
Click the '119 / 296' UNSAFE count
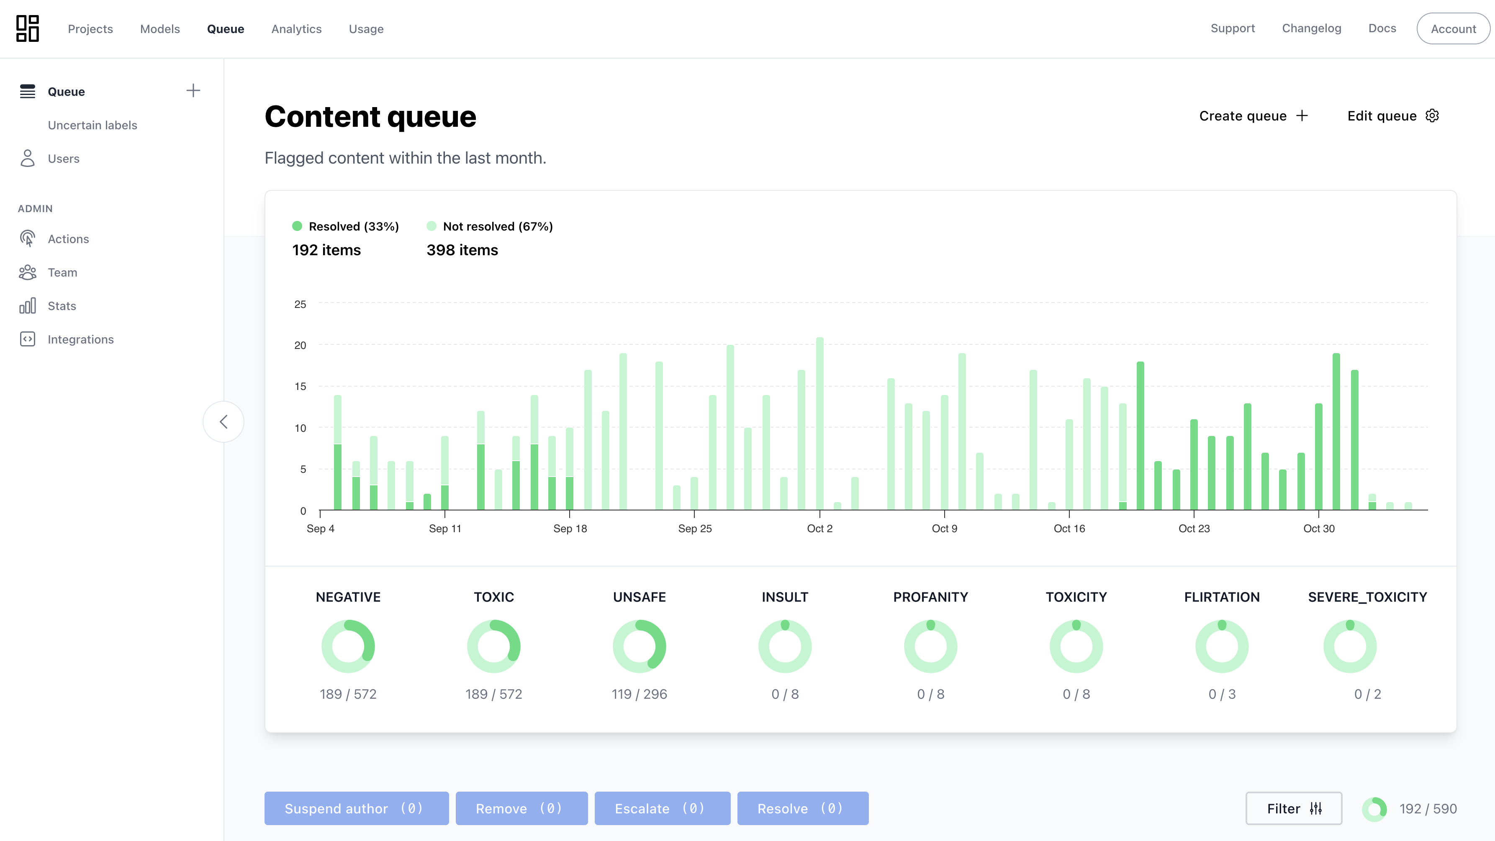click(x=640, y=694)
